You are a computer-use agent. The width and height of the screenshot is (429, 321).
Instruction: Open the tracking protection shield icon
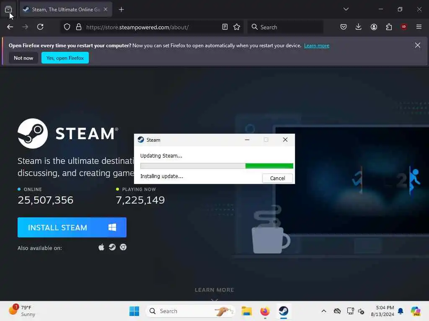pos(67,27)
